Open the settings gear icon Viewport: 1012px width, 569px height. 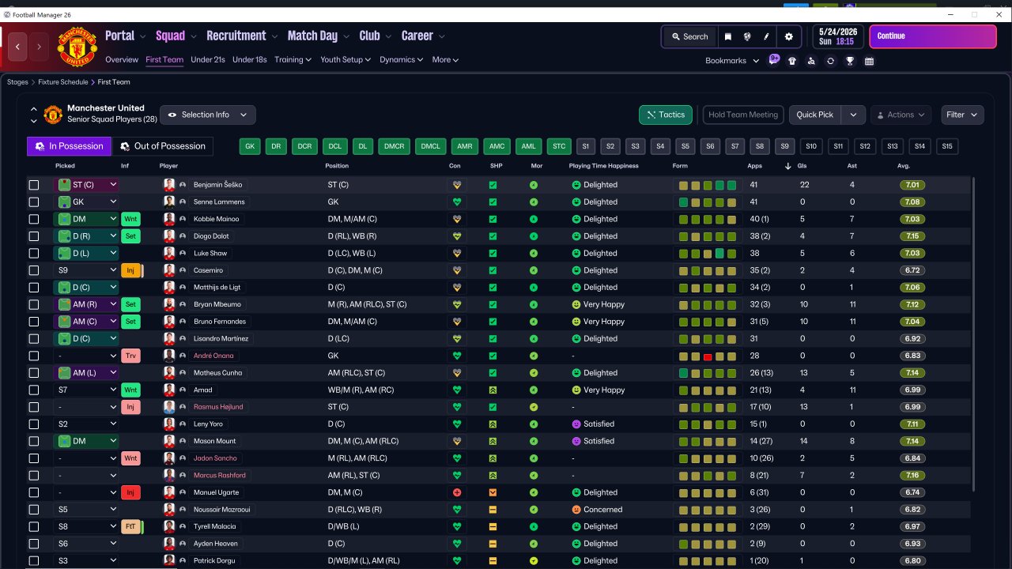pyautogui.click(x=788, y=36)
